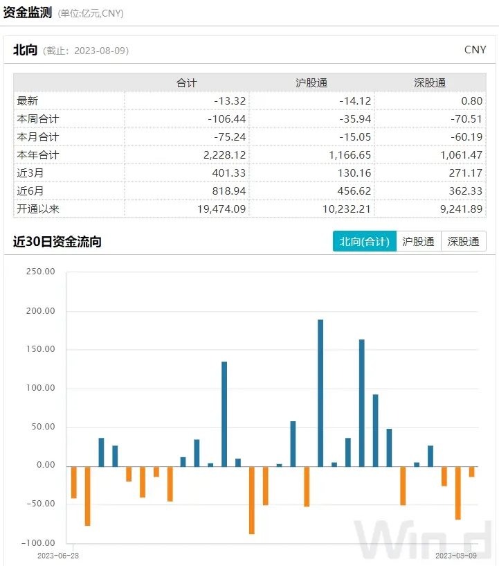This screenshot has height=566, width=499.
Task: Click the 截止: 2023-08-09 date text
Action: pos(86,51)
